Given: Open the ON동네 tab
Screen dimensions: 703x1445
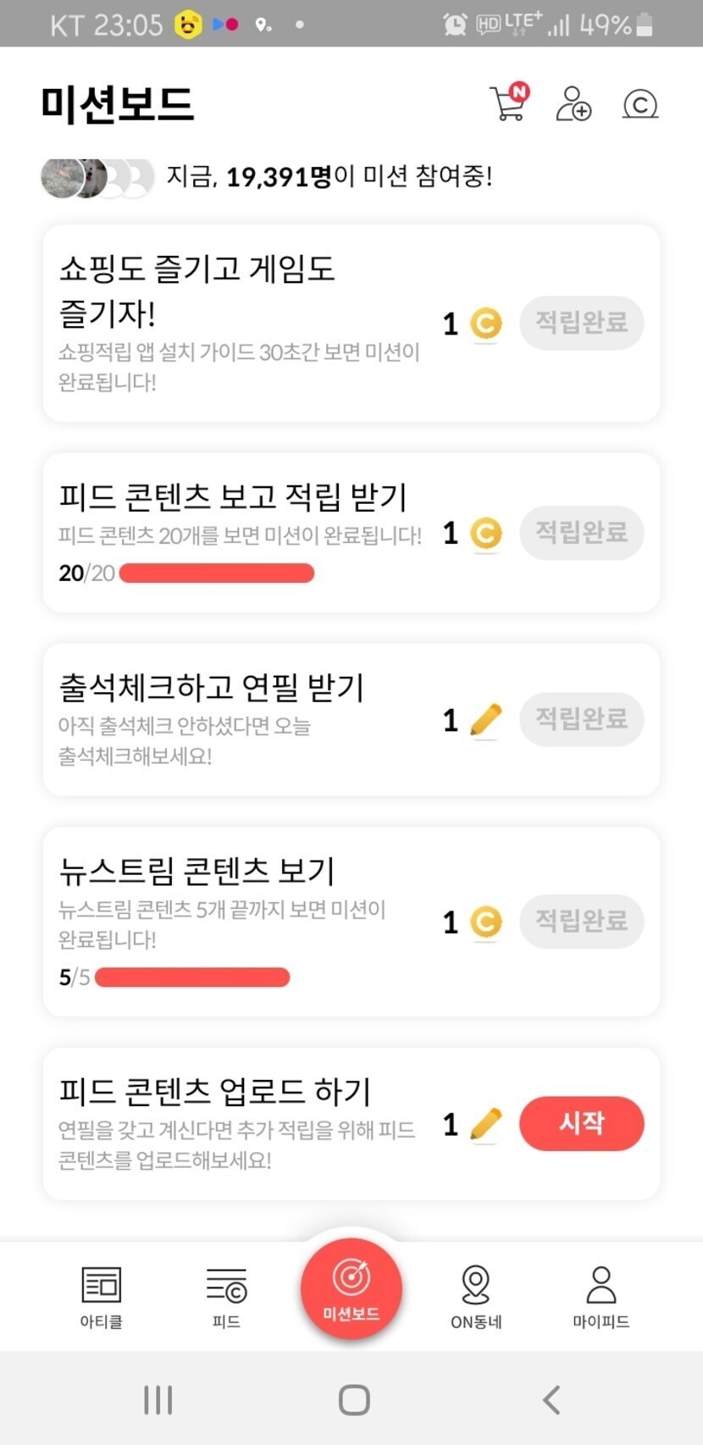Looking at the screenshot, I should (476, 1296).
